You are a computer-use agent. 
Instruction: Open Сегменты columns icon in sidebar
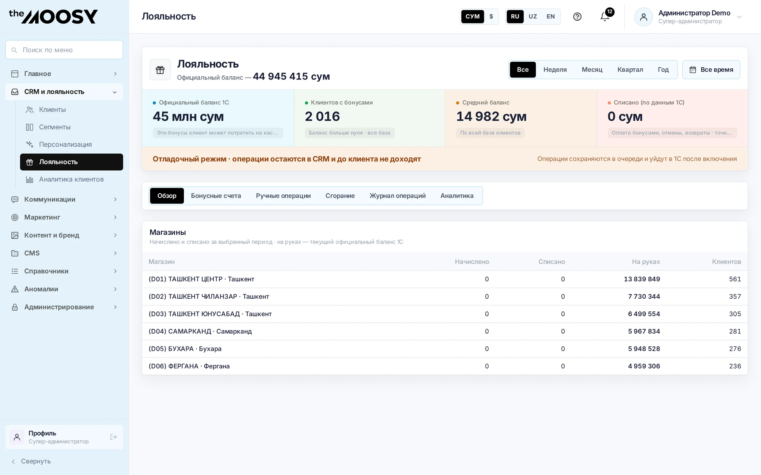[29, 127]
